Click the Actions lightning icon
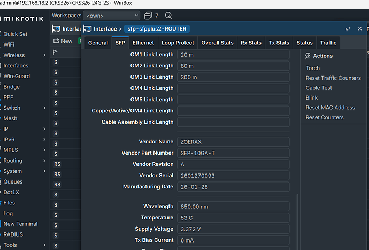The image size is (369, 250). 307,56
